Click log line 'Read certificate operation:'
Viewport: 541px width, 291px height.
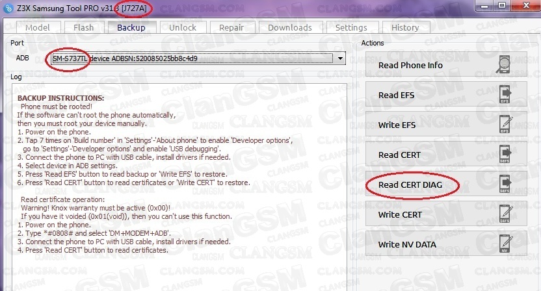pyautogui.click(x=63, y=199)
